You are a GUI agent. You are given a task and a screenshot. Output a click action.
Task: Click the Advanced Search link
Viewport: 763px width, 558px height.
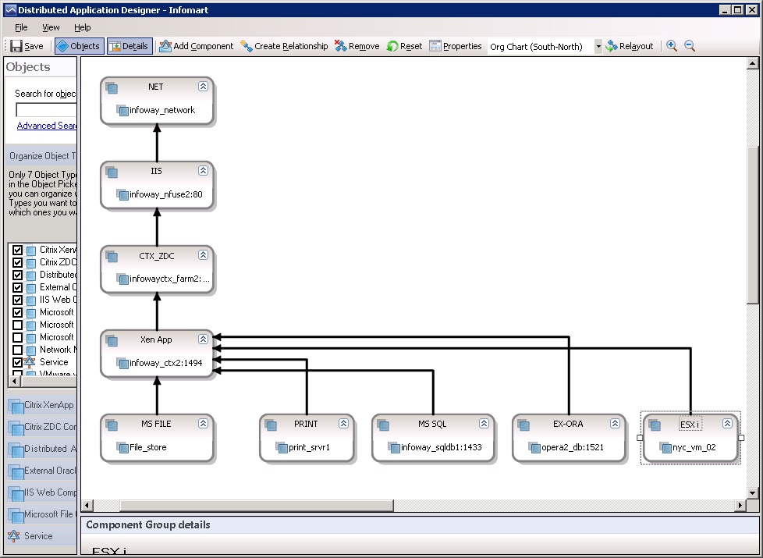[47, 126]
